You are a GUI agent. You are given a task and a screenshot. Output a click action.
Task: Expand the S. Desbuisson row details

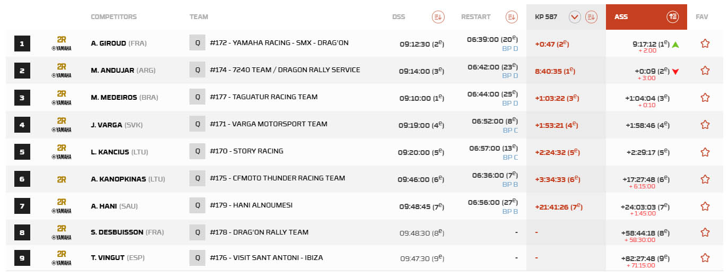pos(22,232)
